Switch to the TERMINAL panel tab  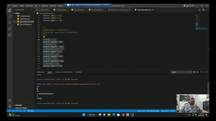79,72
